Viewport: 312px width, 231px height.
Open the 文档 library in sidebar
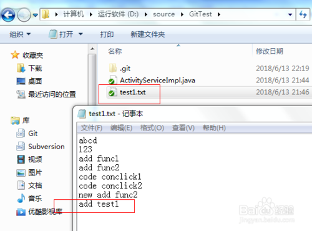pyautogui.click(x=29, y=185)
